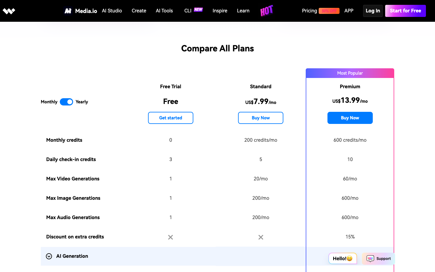Viewport: 435px width, 272px height.
Task: Click the Max Image Generations label
Action: click(x=73, y=198)
